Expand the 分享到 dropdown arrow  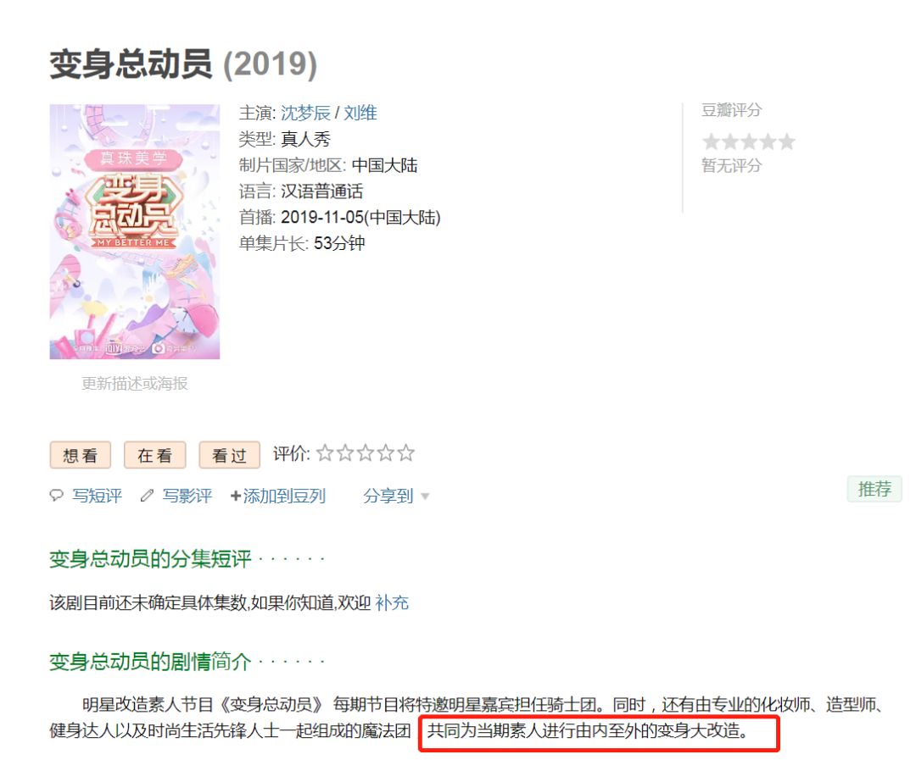pyautogui.click(x=425, y=496)
